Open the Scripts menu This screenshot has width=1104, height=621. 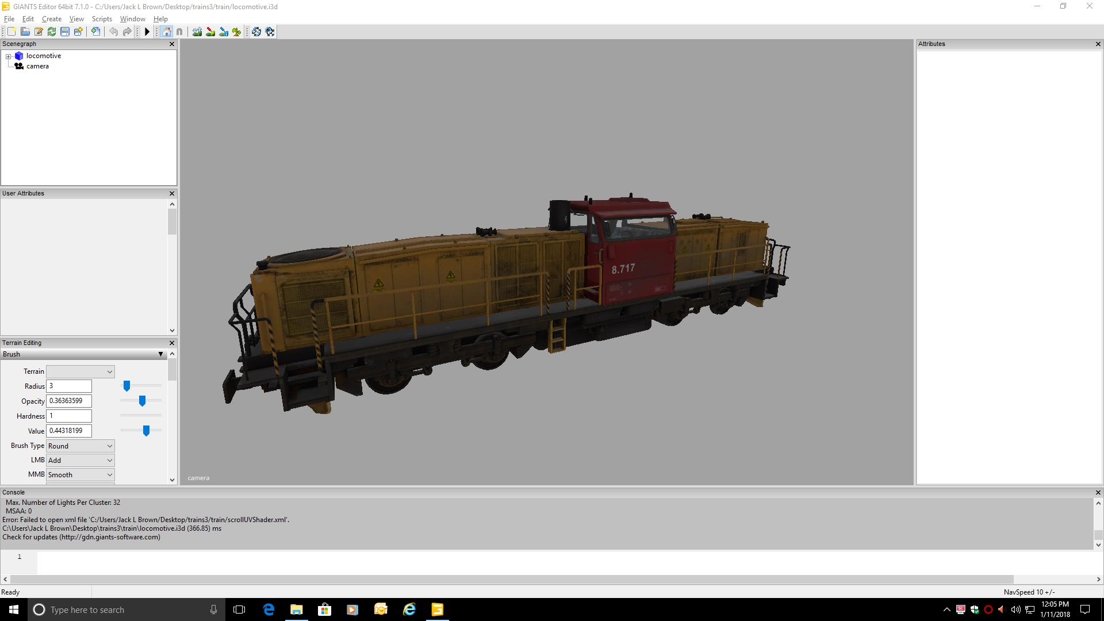tap(102, 19)
